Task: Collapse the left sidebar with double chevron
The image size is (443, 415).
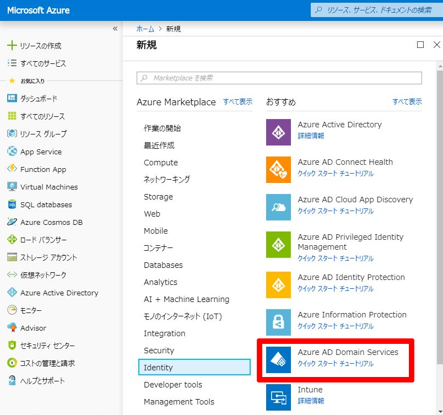Action: [x=115, y=29]
